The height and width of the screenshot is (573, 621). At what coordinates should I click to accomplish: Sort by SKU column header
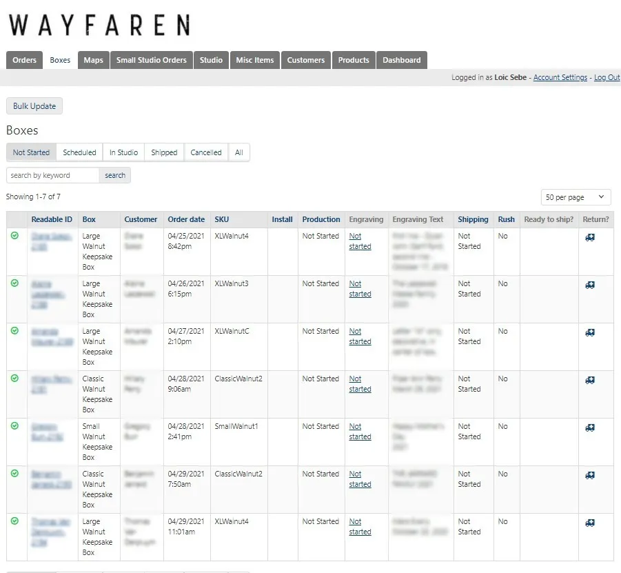pos(222,219)
